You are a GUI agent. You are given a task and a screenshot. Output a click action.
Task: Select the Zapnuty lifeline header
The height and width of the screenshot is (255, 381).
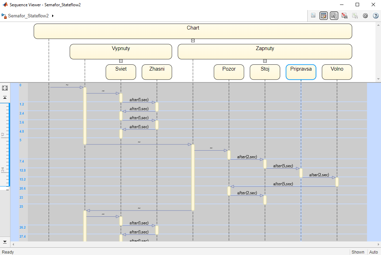pos(265,51)
